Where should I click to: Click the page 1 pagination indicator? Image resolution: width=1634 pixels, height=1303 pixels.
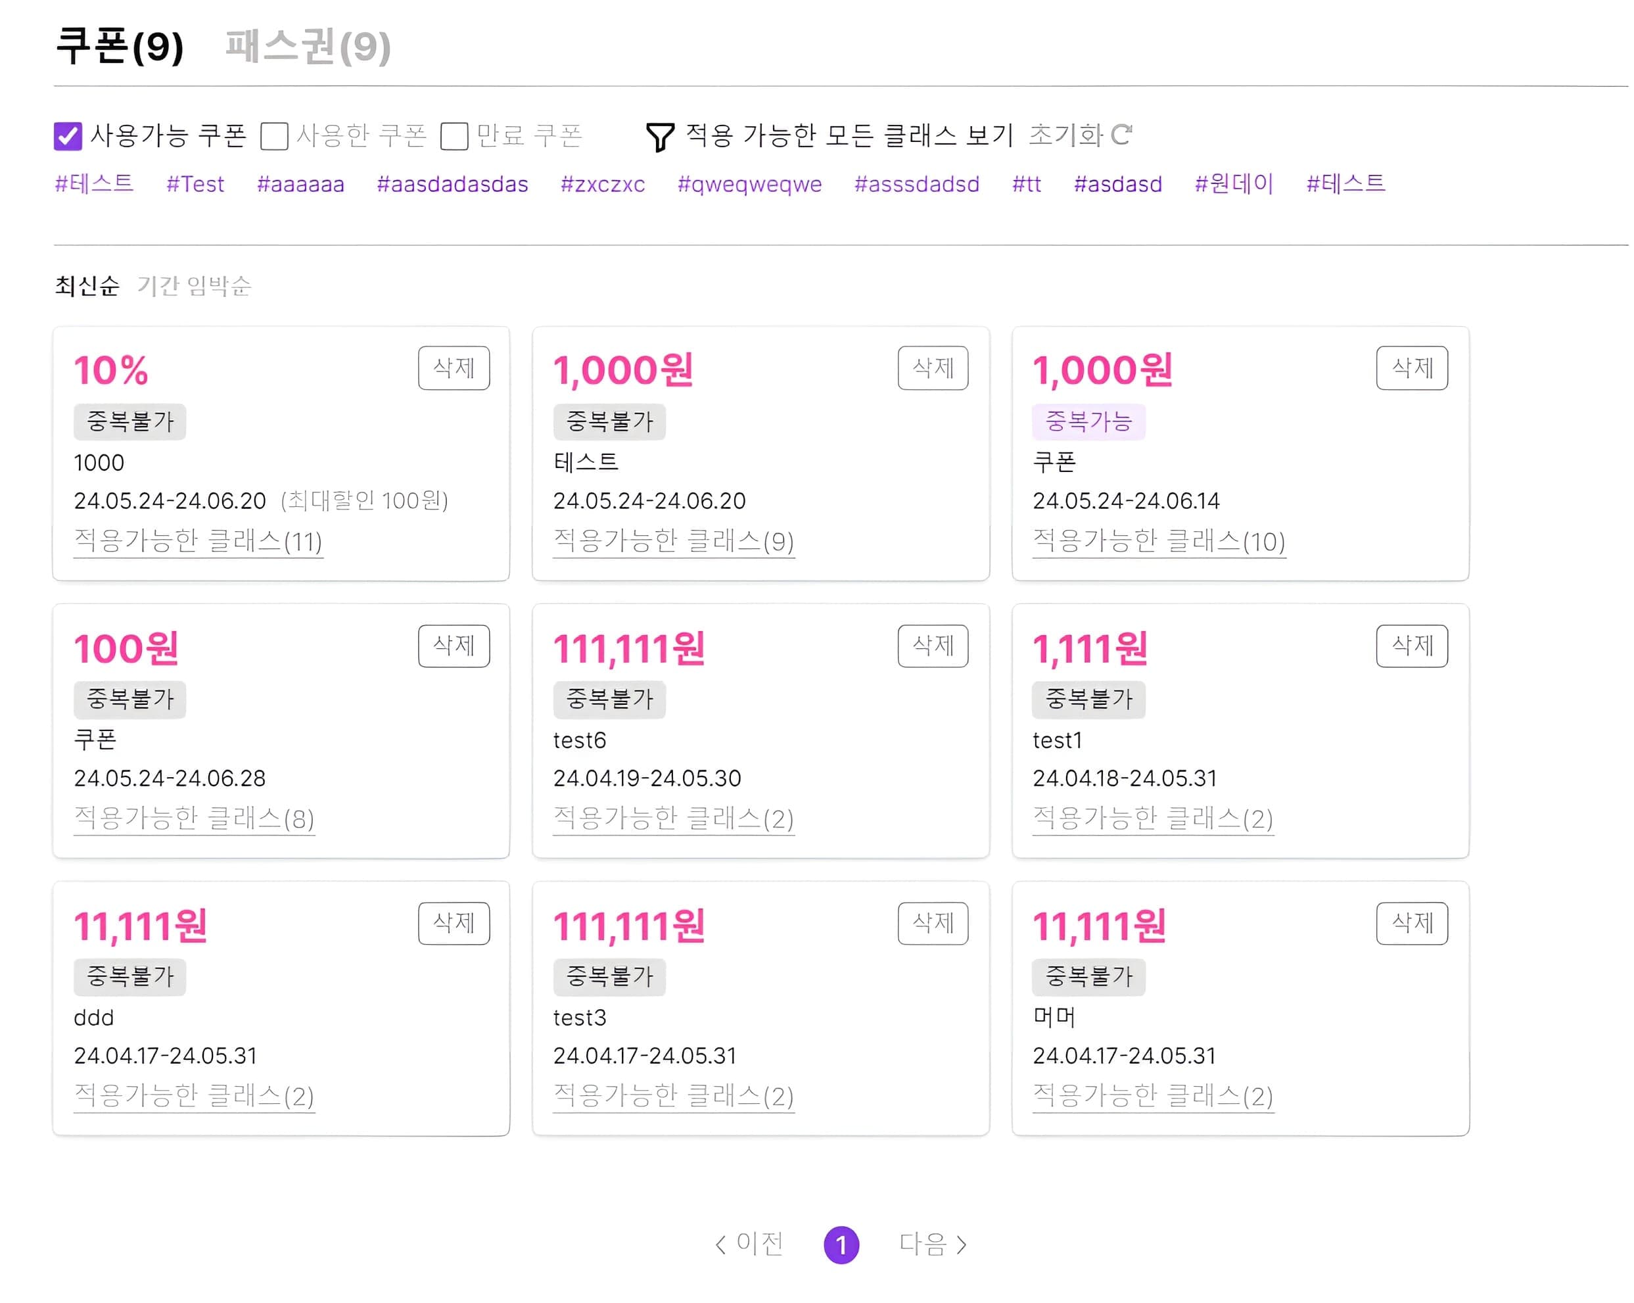841,1243
